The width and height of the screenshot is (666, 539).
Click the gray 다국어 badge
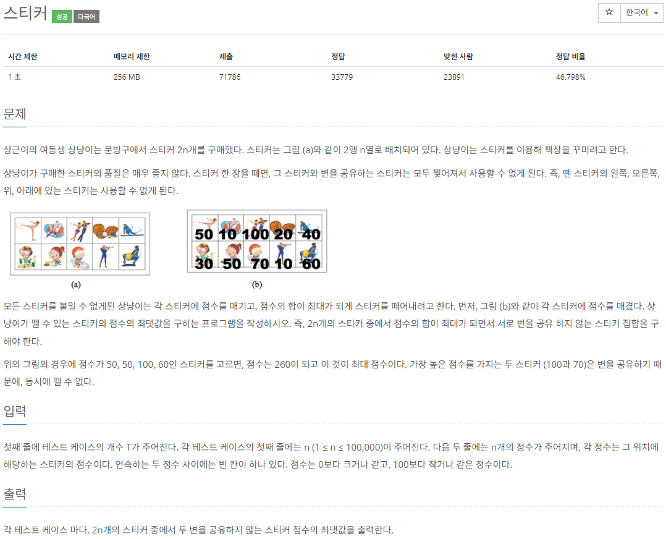(86, 17)
